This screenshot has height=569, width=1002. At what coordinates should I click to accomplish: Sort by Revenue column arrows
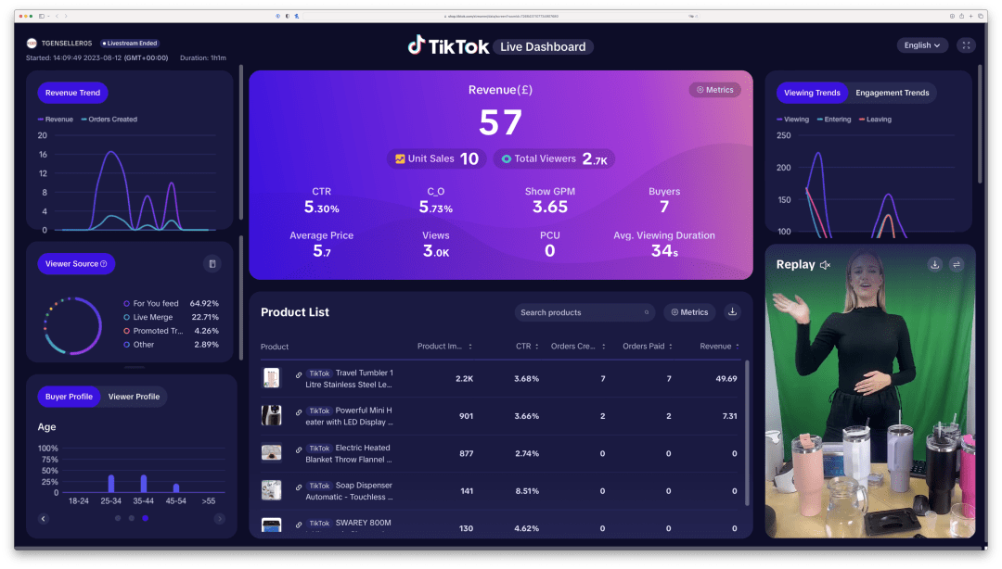[x=738, y=347]
